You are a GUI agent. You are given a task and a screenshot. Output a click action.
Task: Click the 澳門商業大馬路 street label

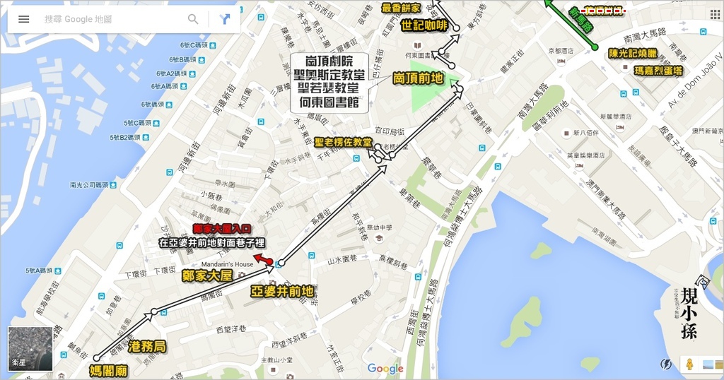(605, 199)
